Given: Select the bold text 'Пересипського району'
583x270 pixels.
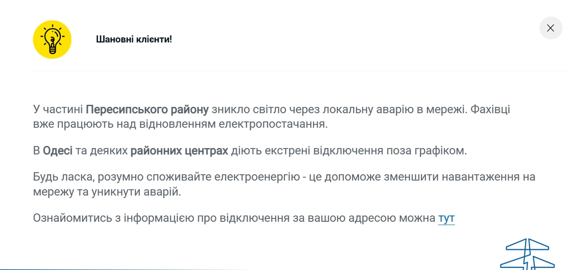Looking at the screenshot, I should point(147,109).
